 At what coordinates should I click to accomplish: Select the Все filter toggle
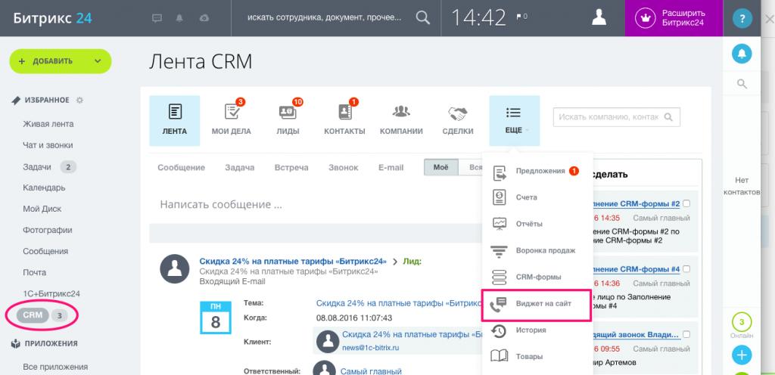471,167
